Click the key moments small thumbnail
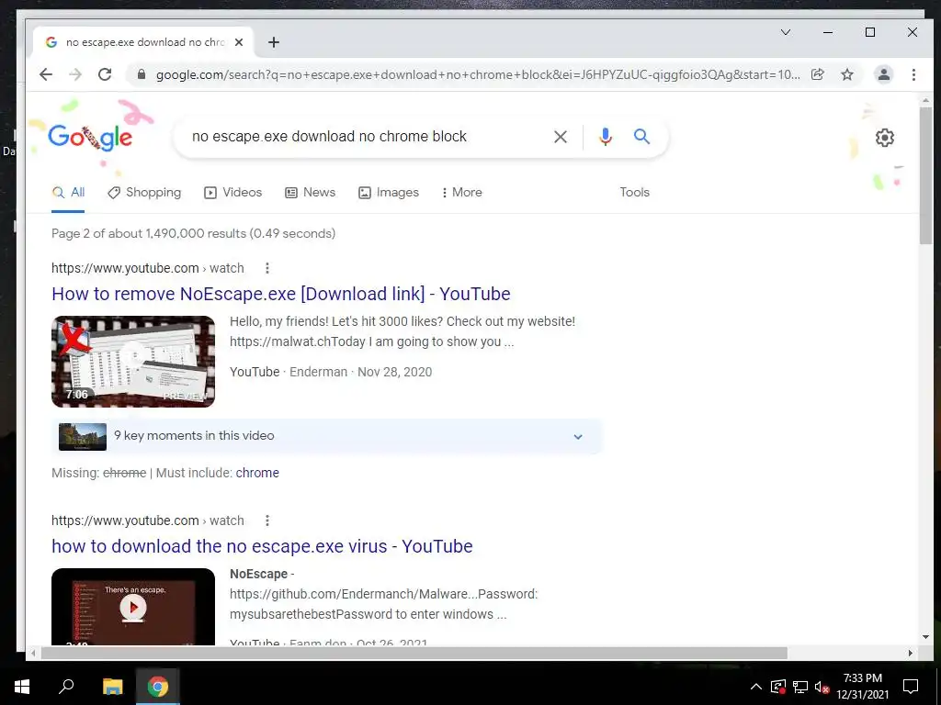 (83, 436)
